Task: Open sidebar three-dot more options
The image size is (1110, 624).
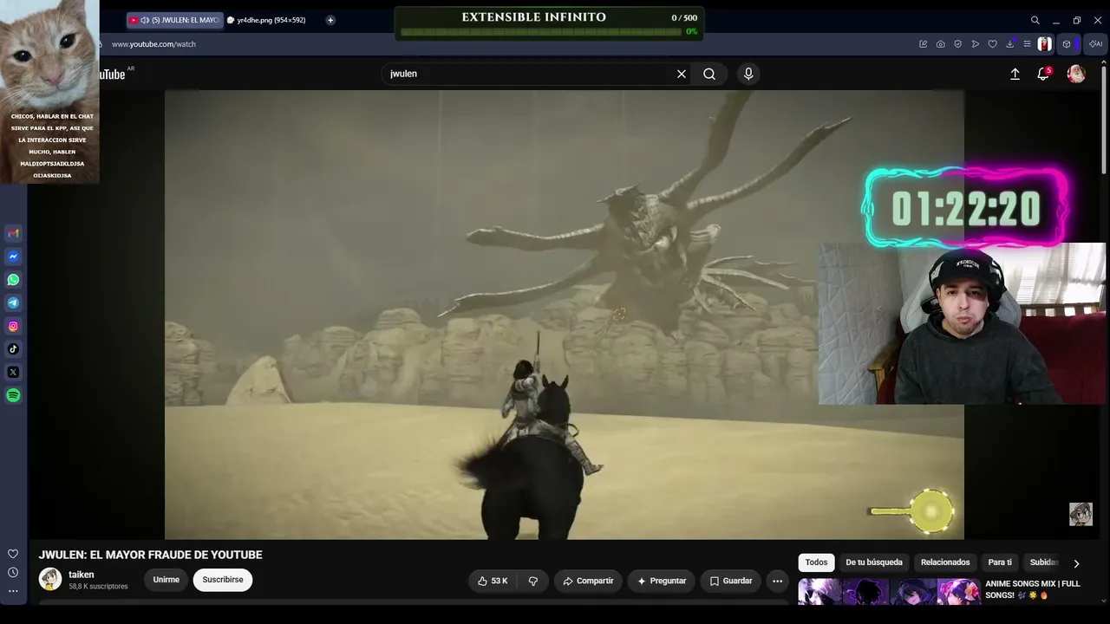Action: coord(13,591)
